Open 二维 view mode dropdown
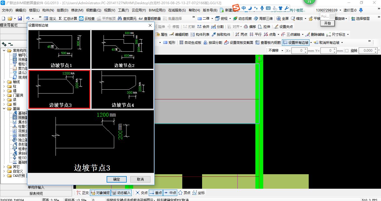This screenshot has height=201, width=381. pos(212,18)
